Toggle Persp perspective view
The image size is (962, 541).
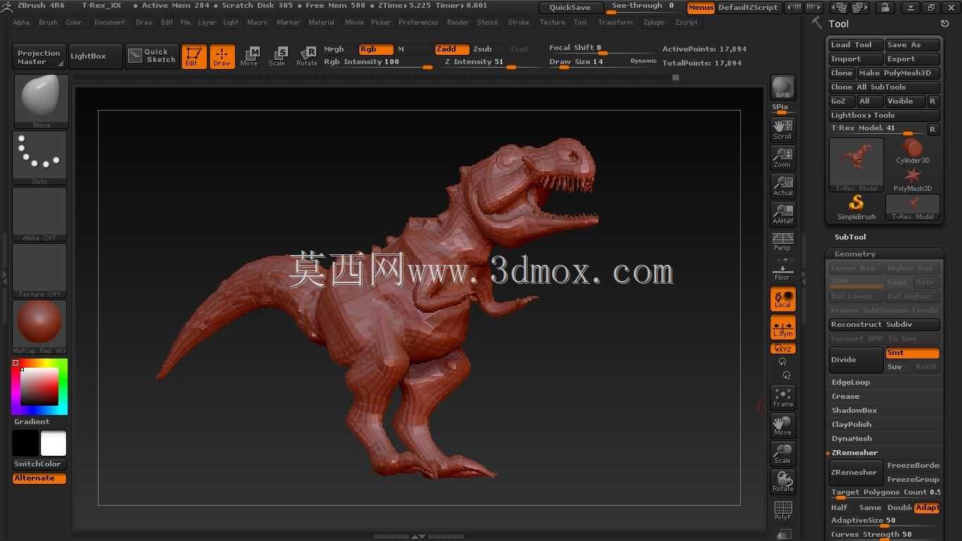coord(782,242)
